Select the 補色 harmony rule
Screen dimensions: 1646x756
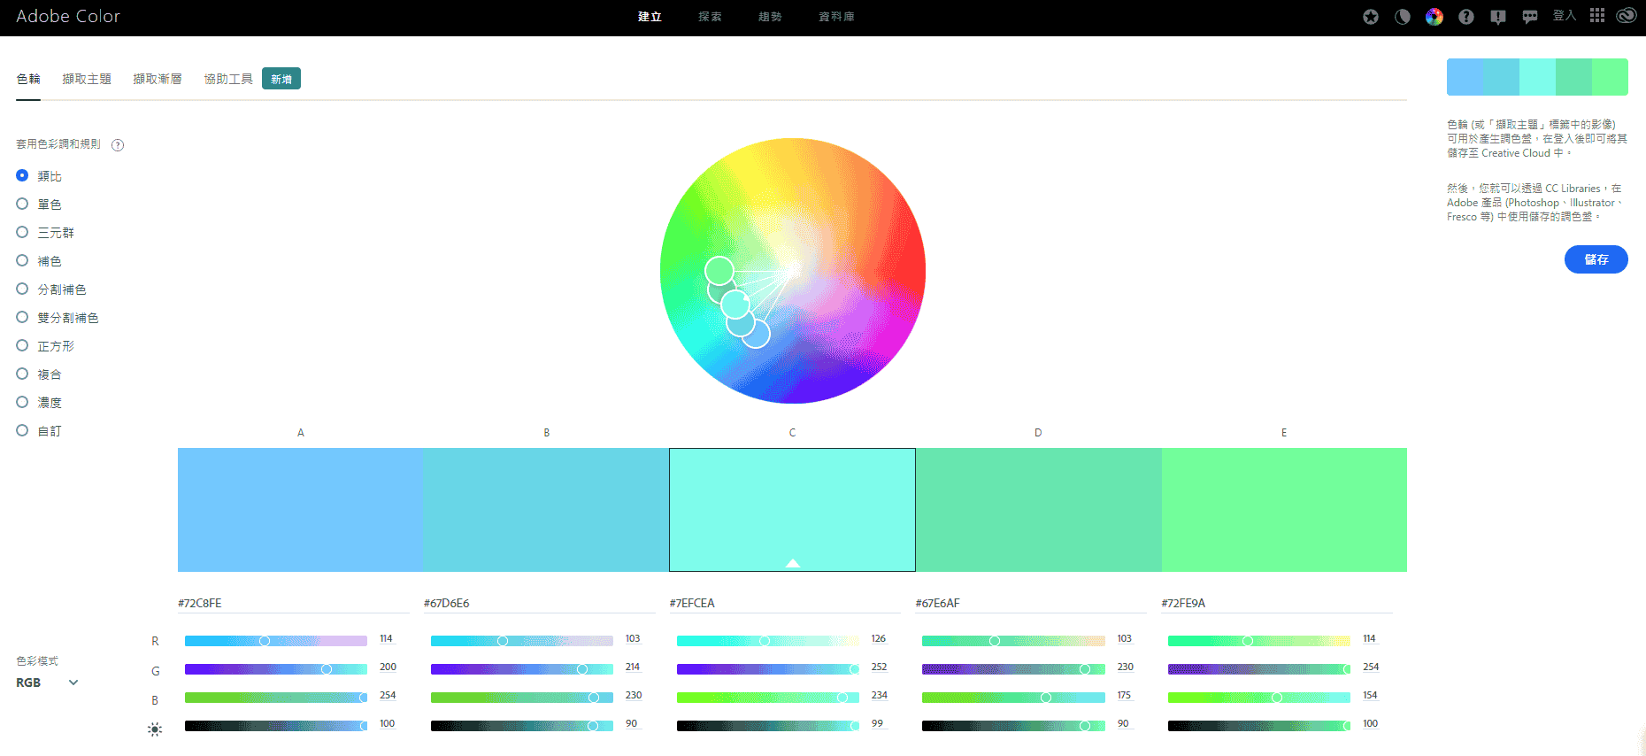coord(39,261)
